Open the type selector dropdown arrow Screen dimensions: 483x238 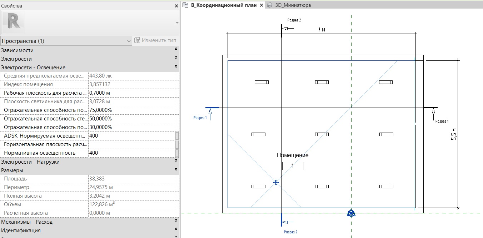[x=177, y=23]
